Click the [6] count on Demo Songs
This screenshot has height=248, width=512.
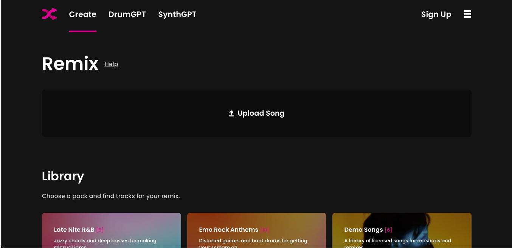[388, 230]
